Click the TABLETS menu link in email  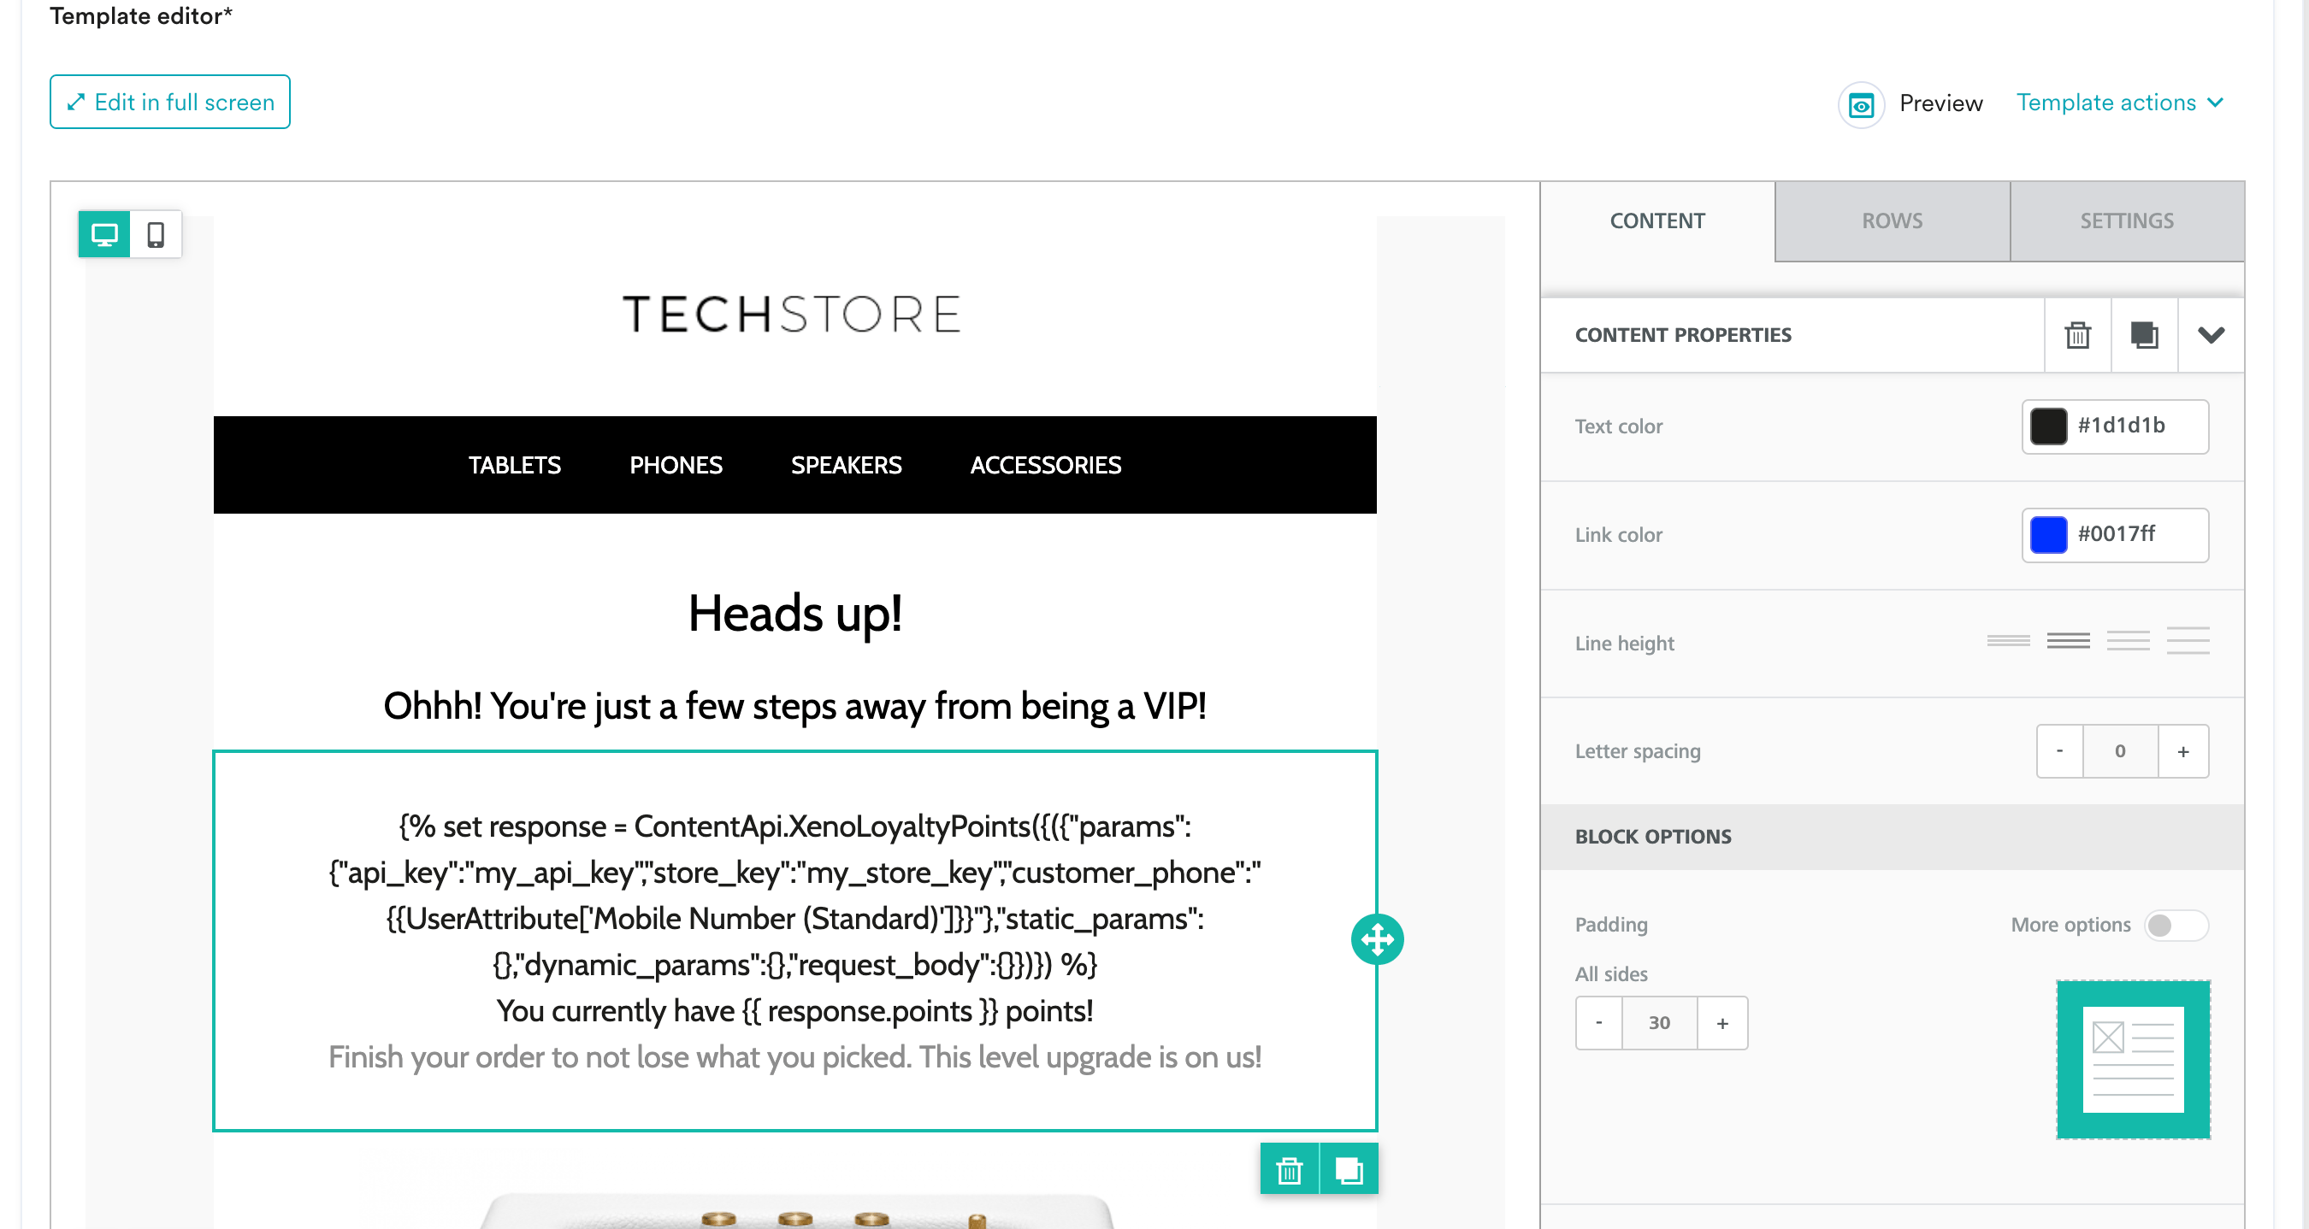[x=515, y=465]
